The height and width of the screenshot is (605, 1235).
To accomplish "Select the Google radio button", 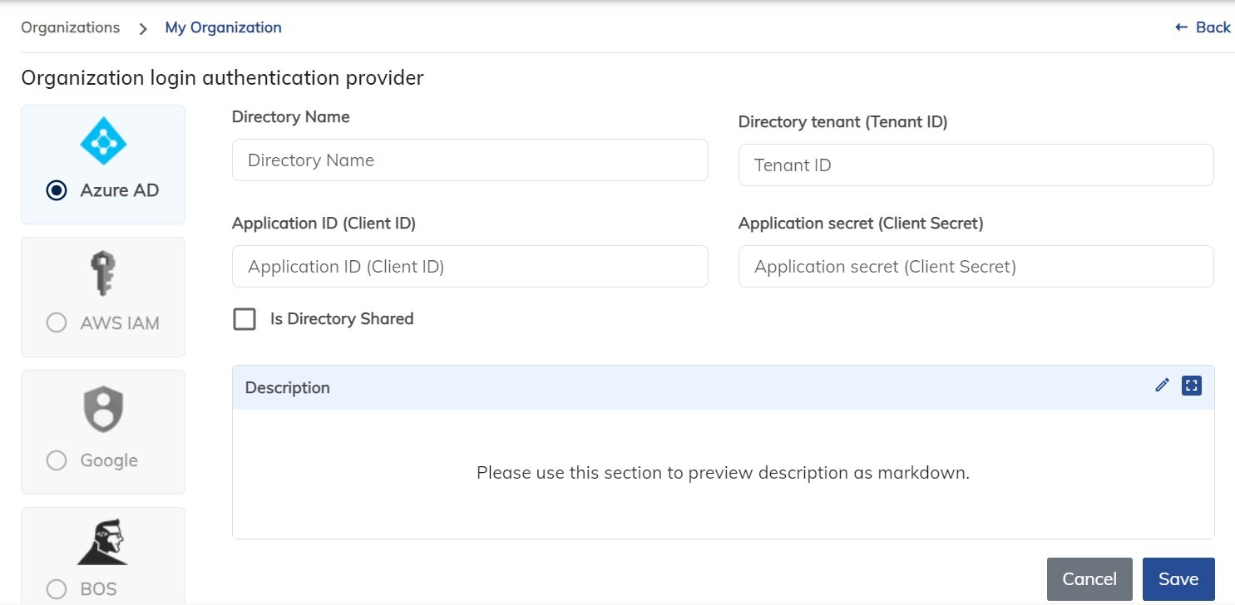I will coord(57,460).
